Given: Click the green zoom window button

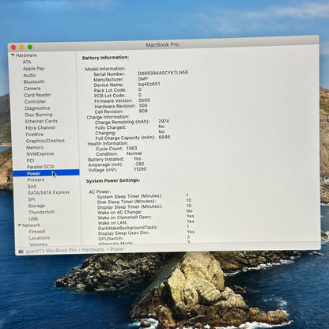Looking at the screenshot, I should click(x=30, y=47).
